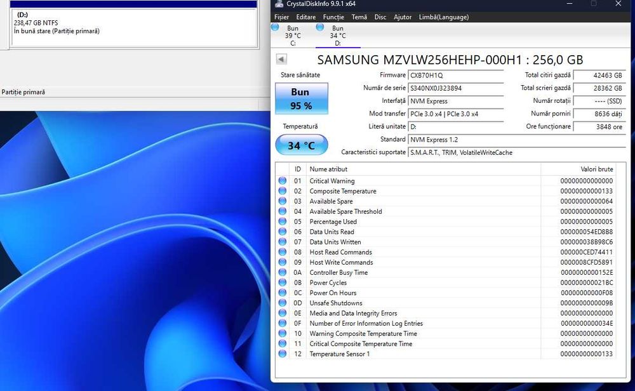
Task: Click status icon for Data Units Written
Action: tap(283, 242)
